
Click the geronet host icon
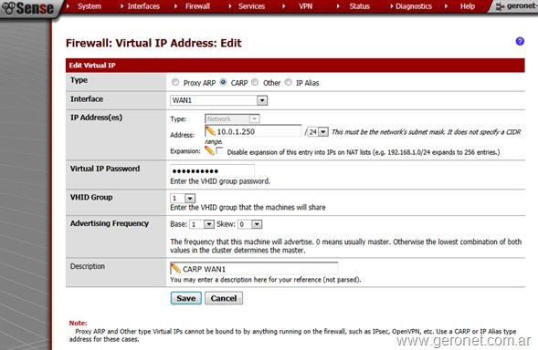(500, 6)
